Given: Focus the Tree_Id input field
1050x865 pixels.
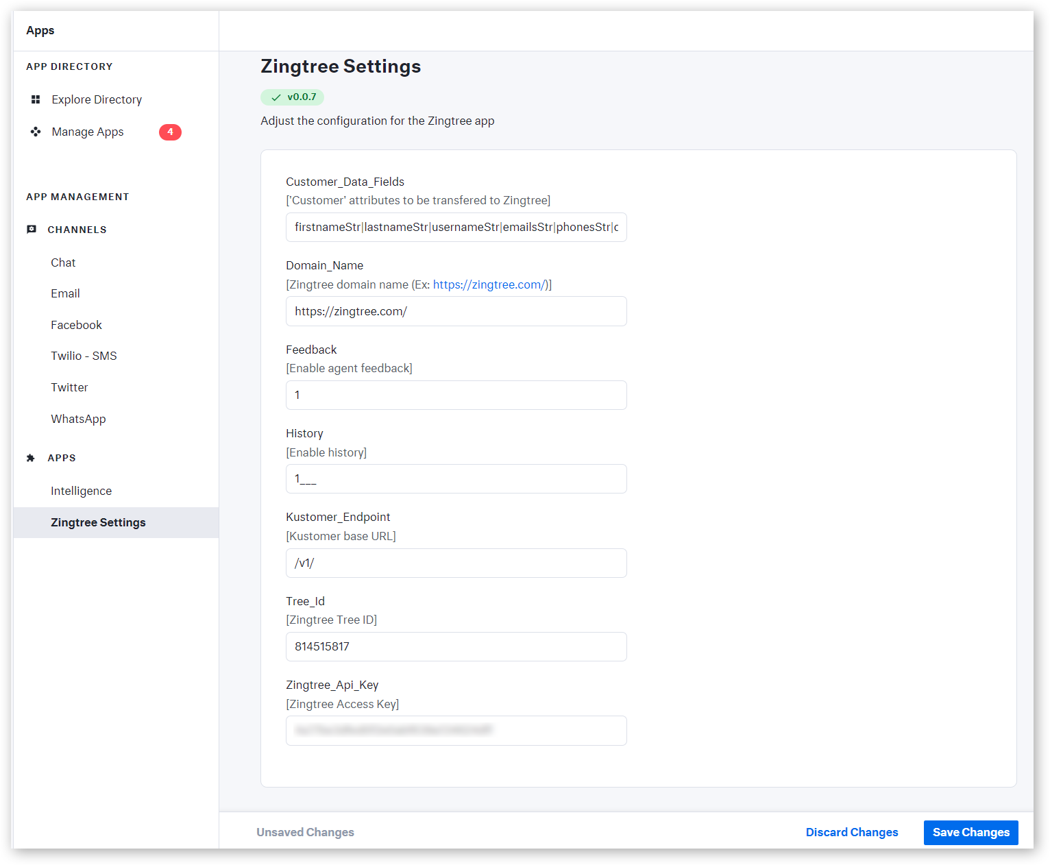Looking at the screenshot, I should pyautogui.click(x=456, y=646).
